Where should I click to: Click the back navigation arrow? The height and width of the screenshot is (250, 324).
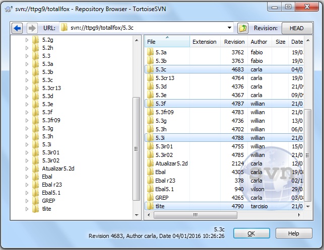click(17, 28)
